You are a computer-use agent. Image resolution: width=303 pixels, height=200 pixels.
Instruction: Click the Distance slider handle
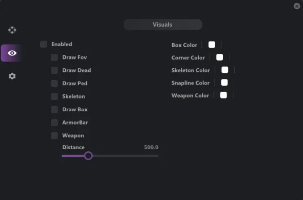pyautogui.click(x=88, y=155)
